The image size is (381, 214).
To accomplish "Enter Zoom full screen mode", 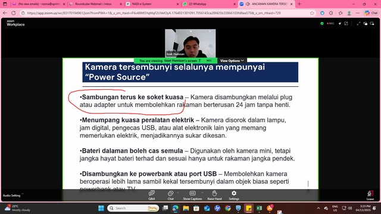I will [358, 24].
